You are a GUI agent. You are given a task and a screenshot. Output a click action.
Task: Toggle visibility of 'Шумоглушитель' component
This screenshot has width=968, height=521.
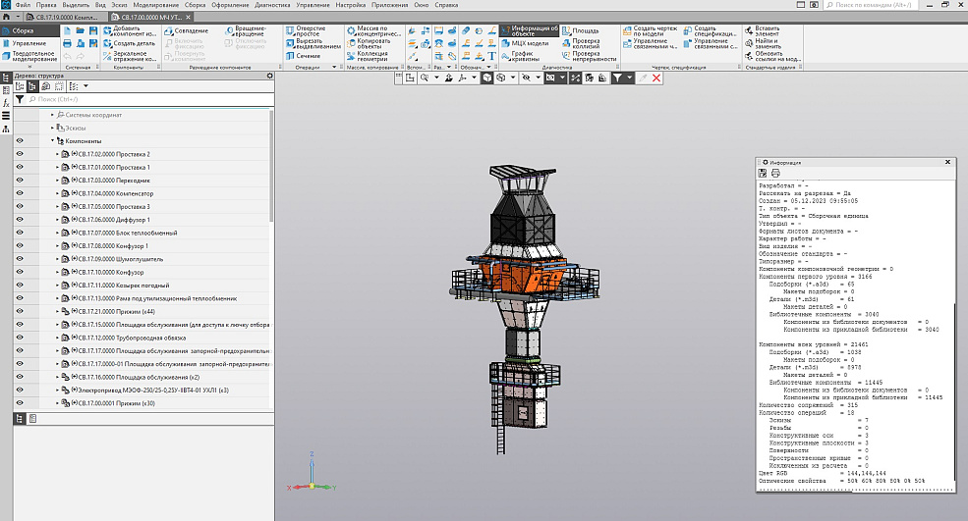click(x=20, y=259)
